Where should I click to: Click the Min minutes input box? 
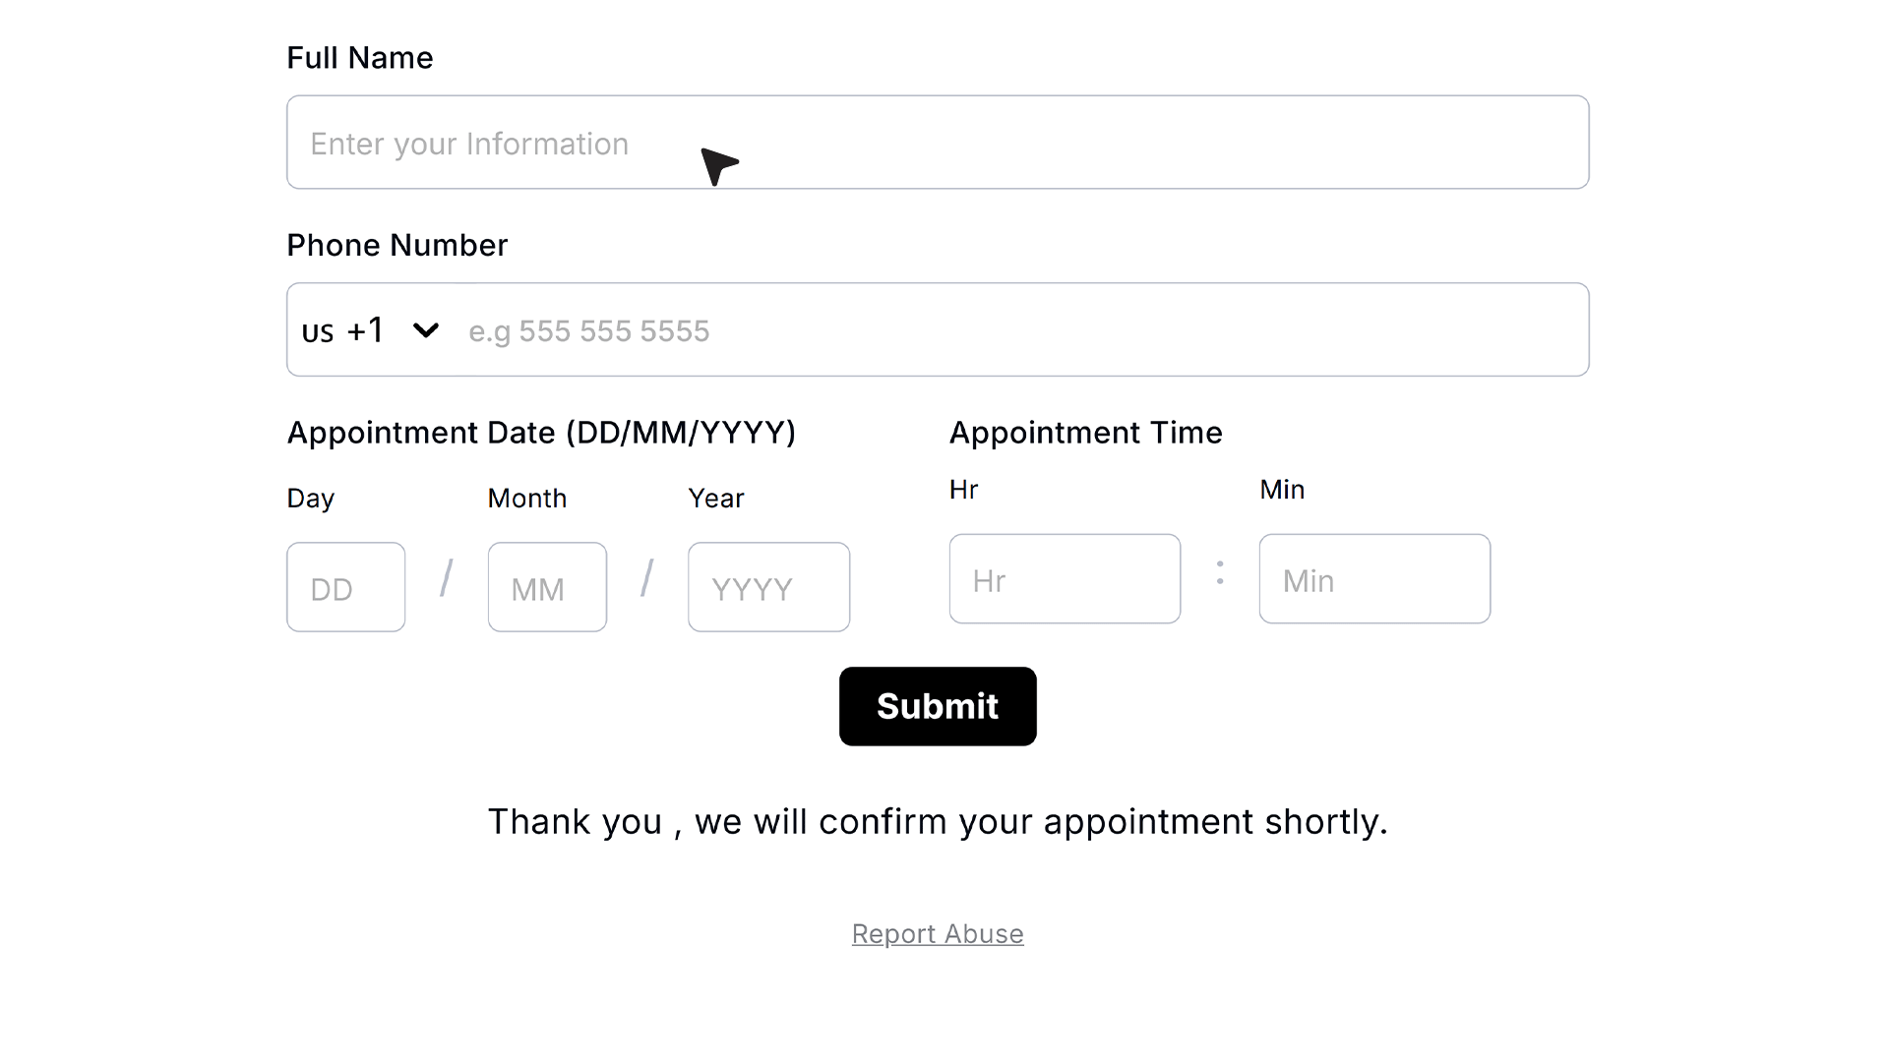click(1374, 578)
